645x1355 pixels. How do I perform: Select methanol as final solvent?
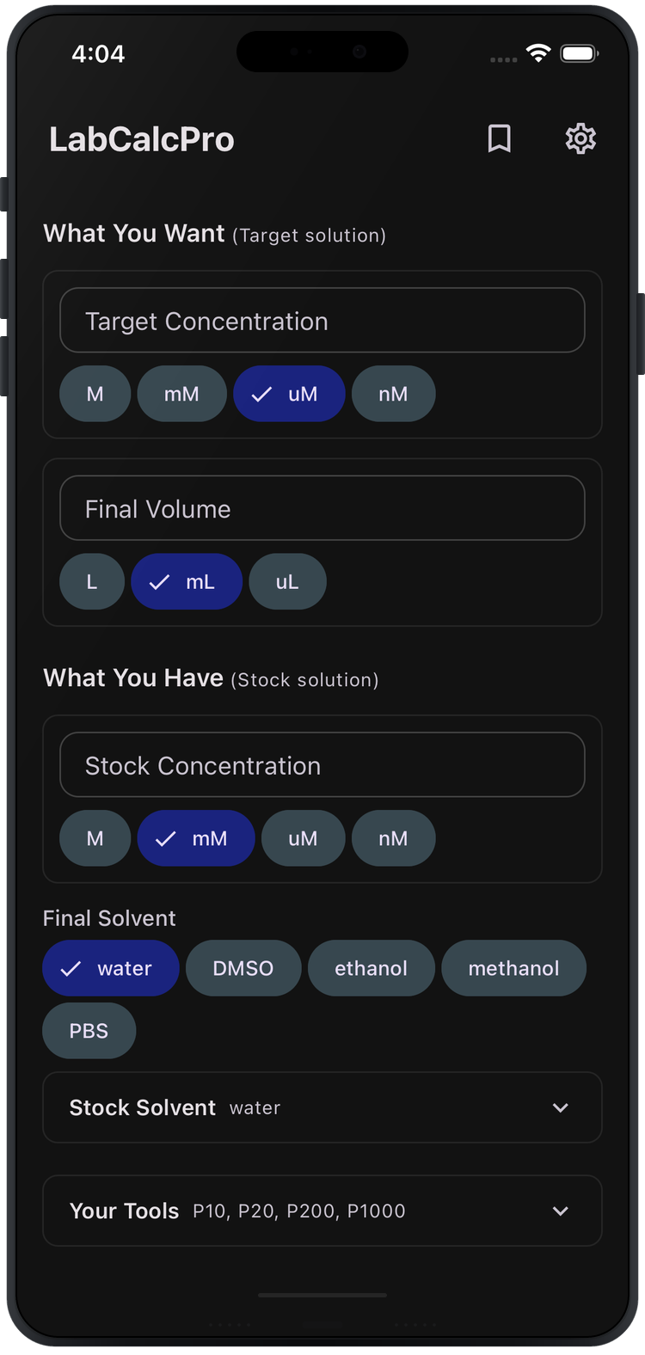513,968
